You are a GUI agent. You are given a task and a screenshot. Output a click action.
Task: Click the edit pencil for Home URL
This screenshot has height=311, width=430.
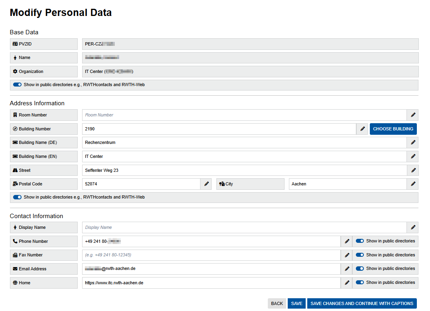(x=346, y=282)
